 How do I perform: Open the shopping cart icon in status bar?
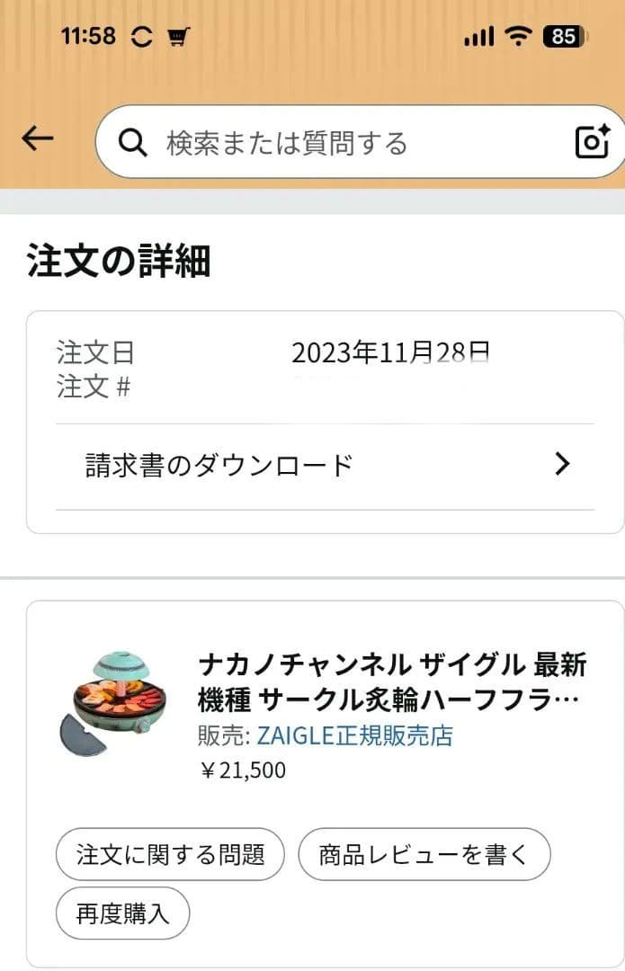point(178,36)
